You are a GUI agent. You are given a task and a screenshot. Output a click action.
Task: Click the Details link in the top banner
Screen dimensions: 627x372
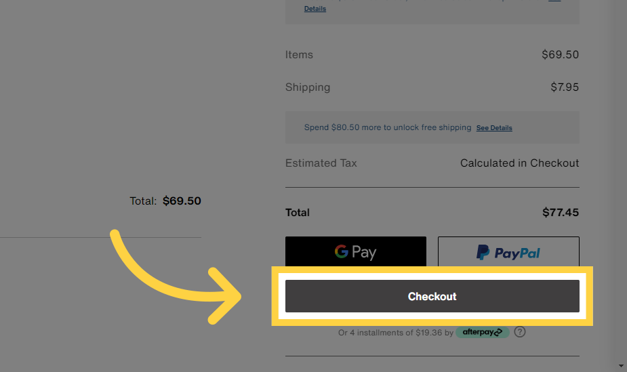315,9
